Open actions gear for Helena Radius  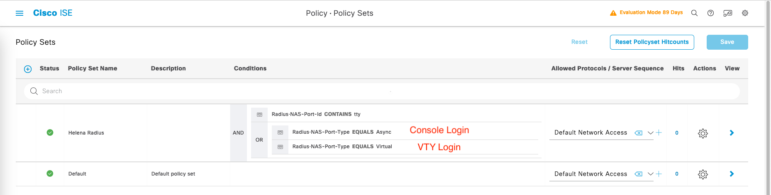pyautogui.click(x=703, y=133)
